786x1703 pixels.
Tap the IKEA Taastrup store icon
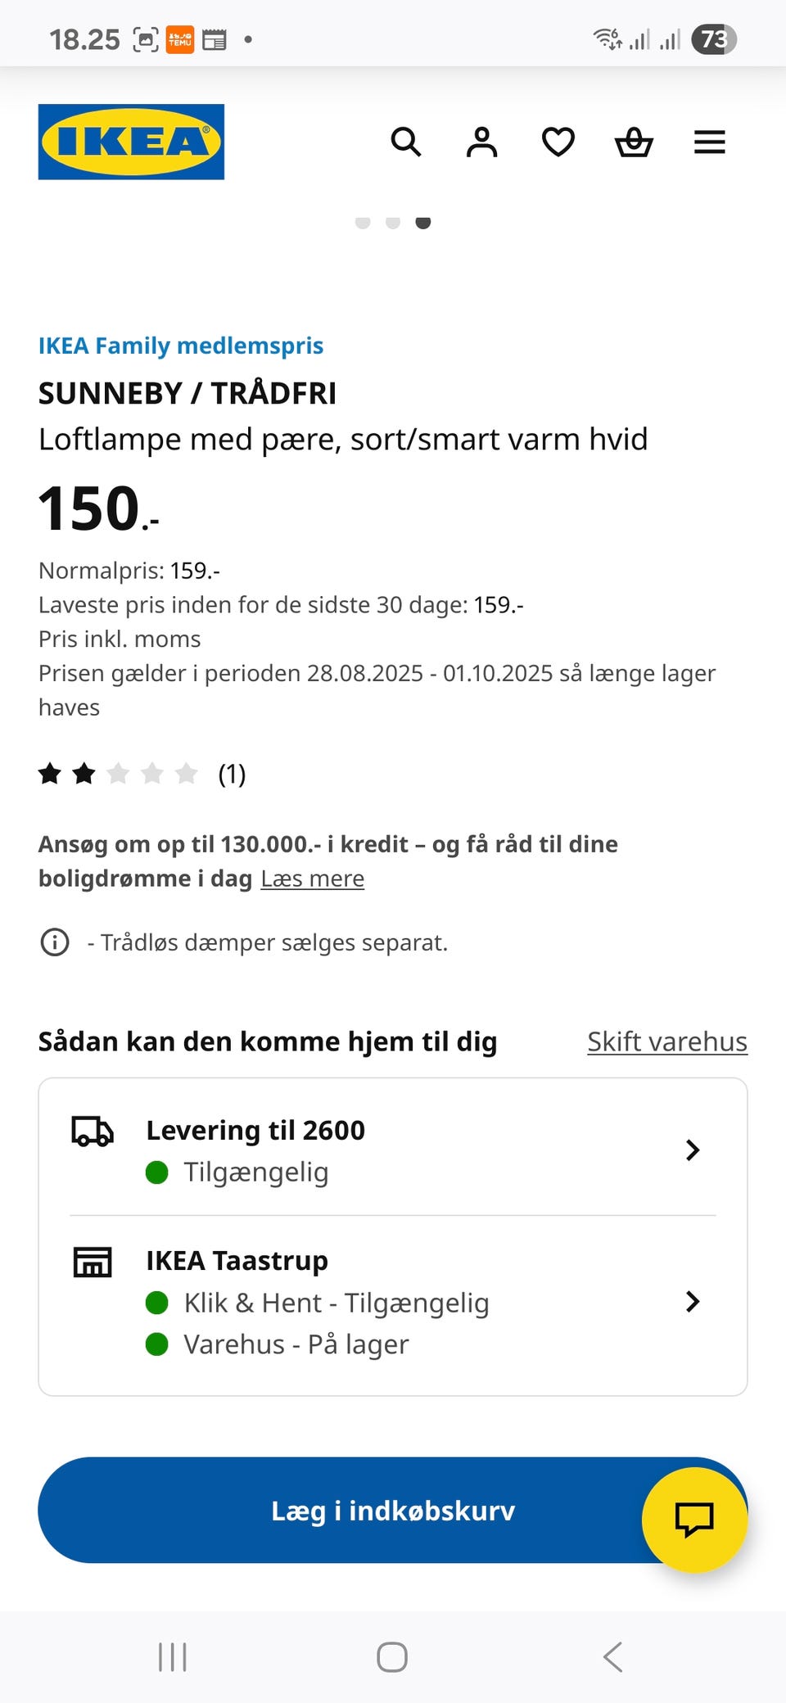(x=93, y=1262)
